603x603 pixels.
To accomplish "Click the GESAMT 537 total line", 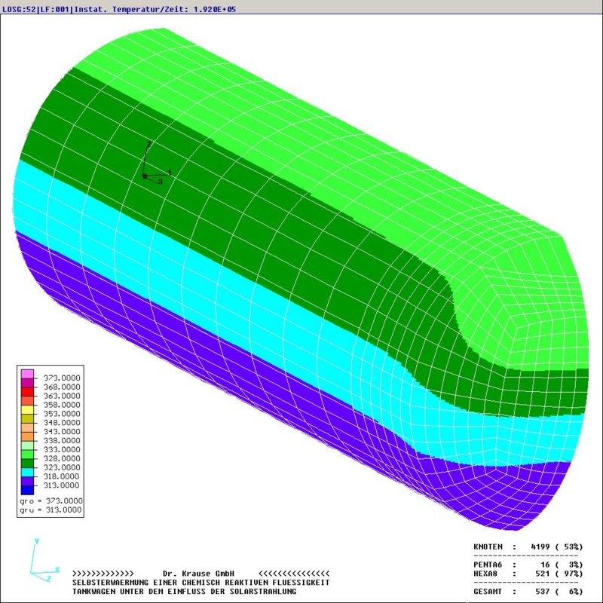I will pyautogui.click(x=528, y=592).
